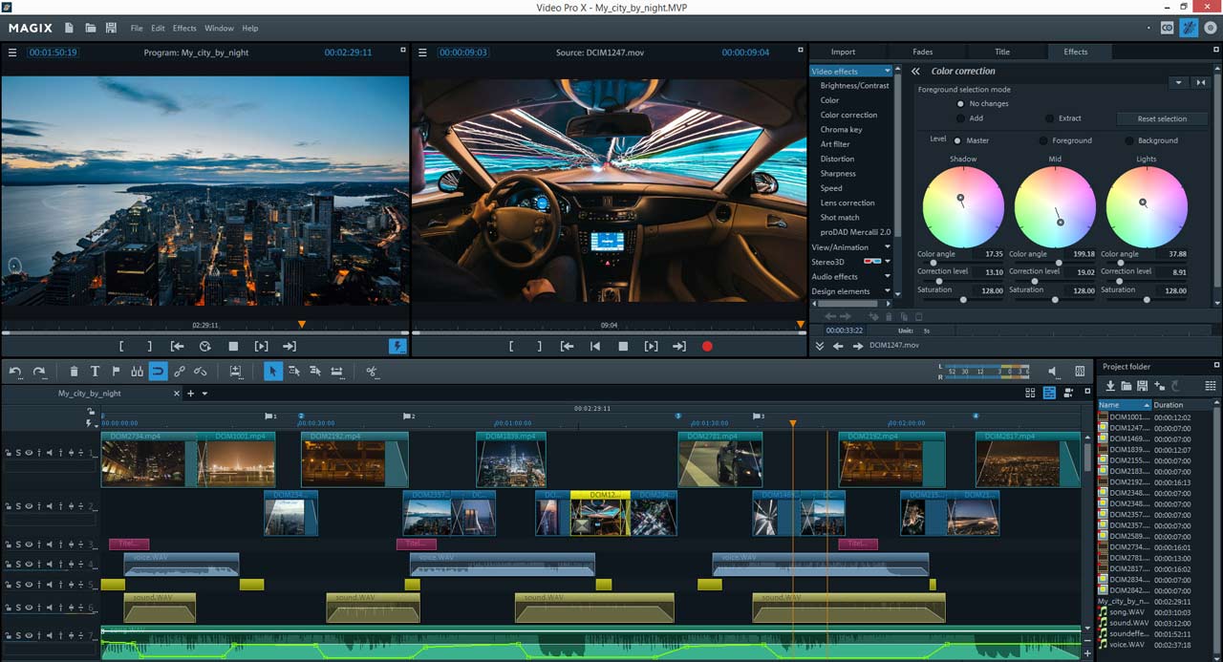Click the Undo arrow in timeline toolbar
Image resolution: width=1223 pixels, height=662 pixels.
15,372
